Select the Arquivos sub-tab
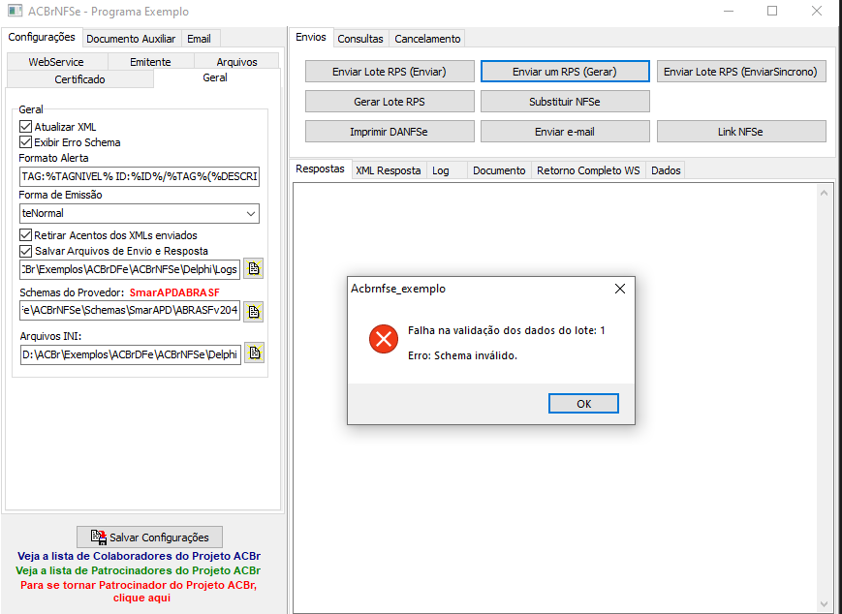 pos(236,62)
